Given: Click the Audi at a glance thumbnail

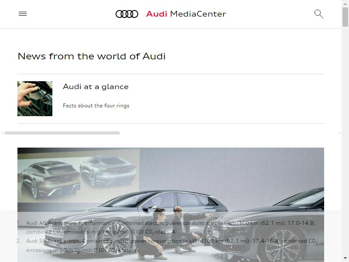Looking at the screenshot, I should coord(35,99).
